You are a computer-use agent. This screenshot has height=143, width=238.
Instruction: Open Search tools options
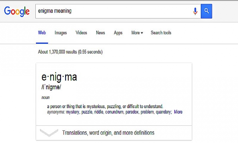point(161,33)
